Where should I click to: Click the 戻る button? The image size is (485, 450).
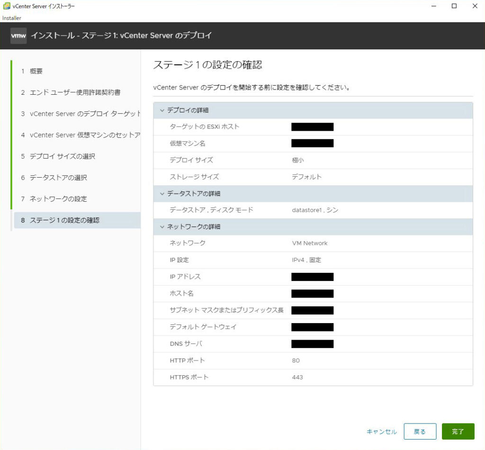420,432
